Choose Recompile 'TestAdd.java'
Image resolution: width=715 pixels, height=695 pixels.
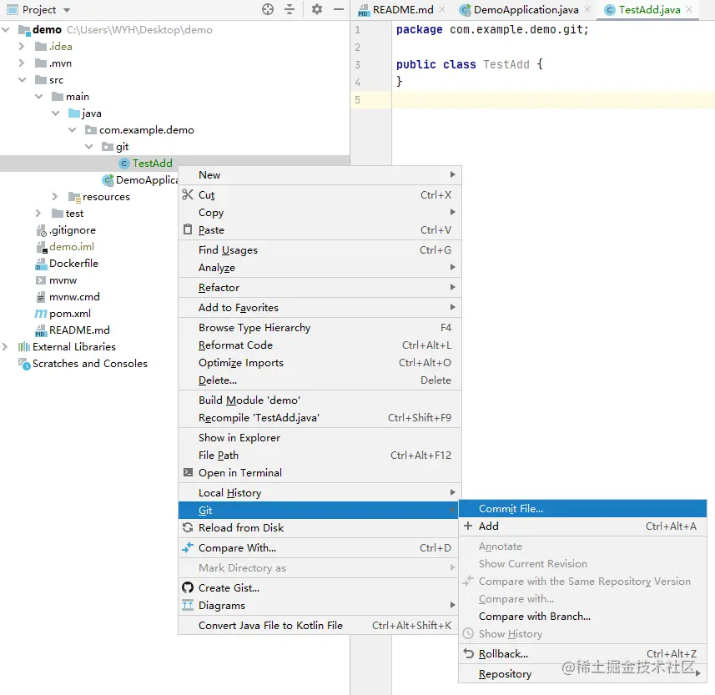(x=320, y=418)
